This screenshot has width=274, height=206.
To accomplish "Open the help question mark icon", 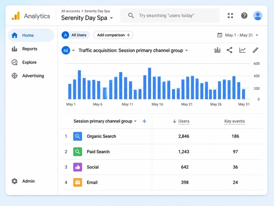I will (x=244, y=15).
